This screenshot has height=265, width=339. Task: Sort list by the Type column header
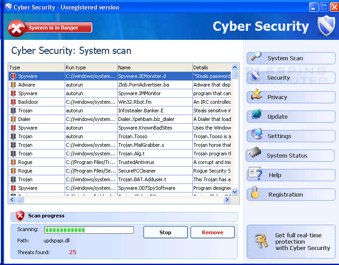[36, 67]
